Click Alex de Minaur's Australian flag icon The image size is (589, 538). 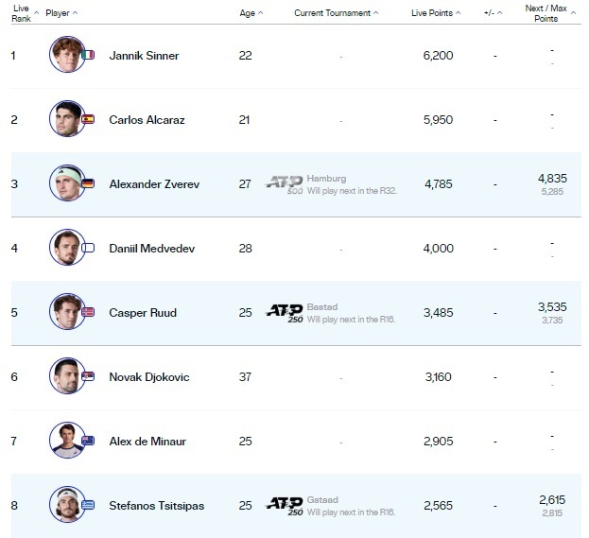pos(89,442)
